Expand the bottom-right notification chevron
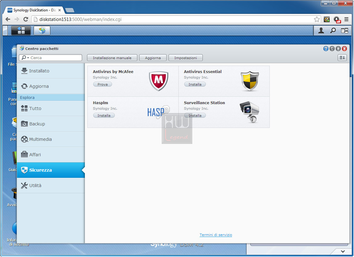 coord(343,251)
